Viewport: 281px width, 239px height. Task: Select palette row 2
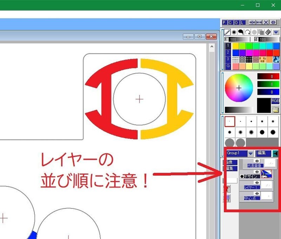coord(228,52)
